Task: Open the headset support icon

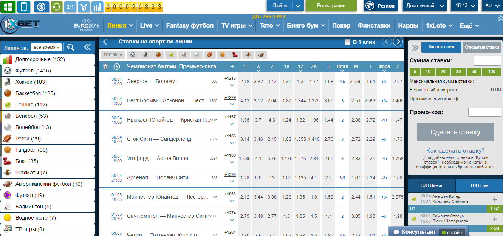Action: click(56, 6)
